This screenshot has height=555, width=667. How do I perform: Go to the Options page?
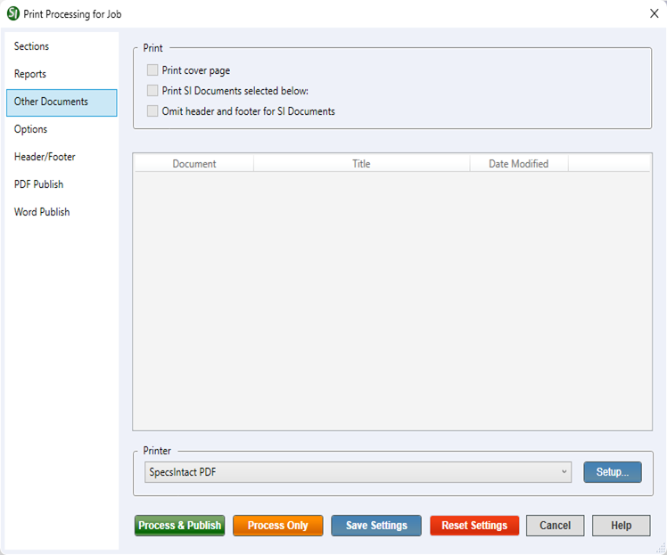pos(62,129)
